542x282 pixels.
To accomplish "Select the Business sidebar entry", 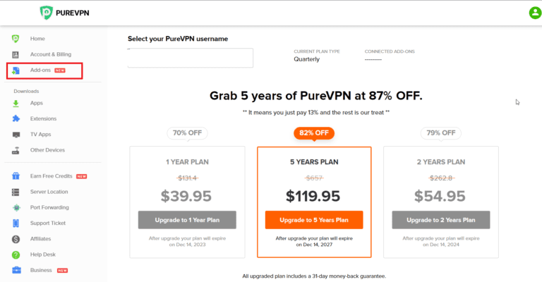I will pos(40,270).
